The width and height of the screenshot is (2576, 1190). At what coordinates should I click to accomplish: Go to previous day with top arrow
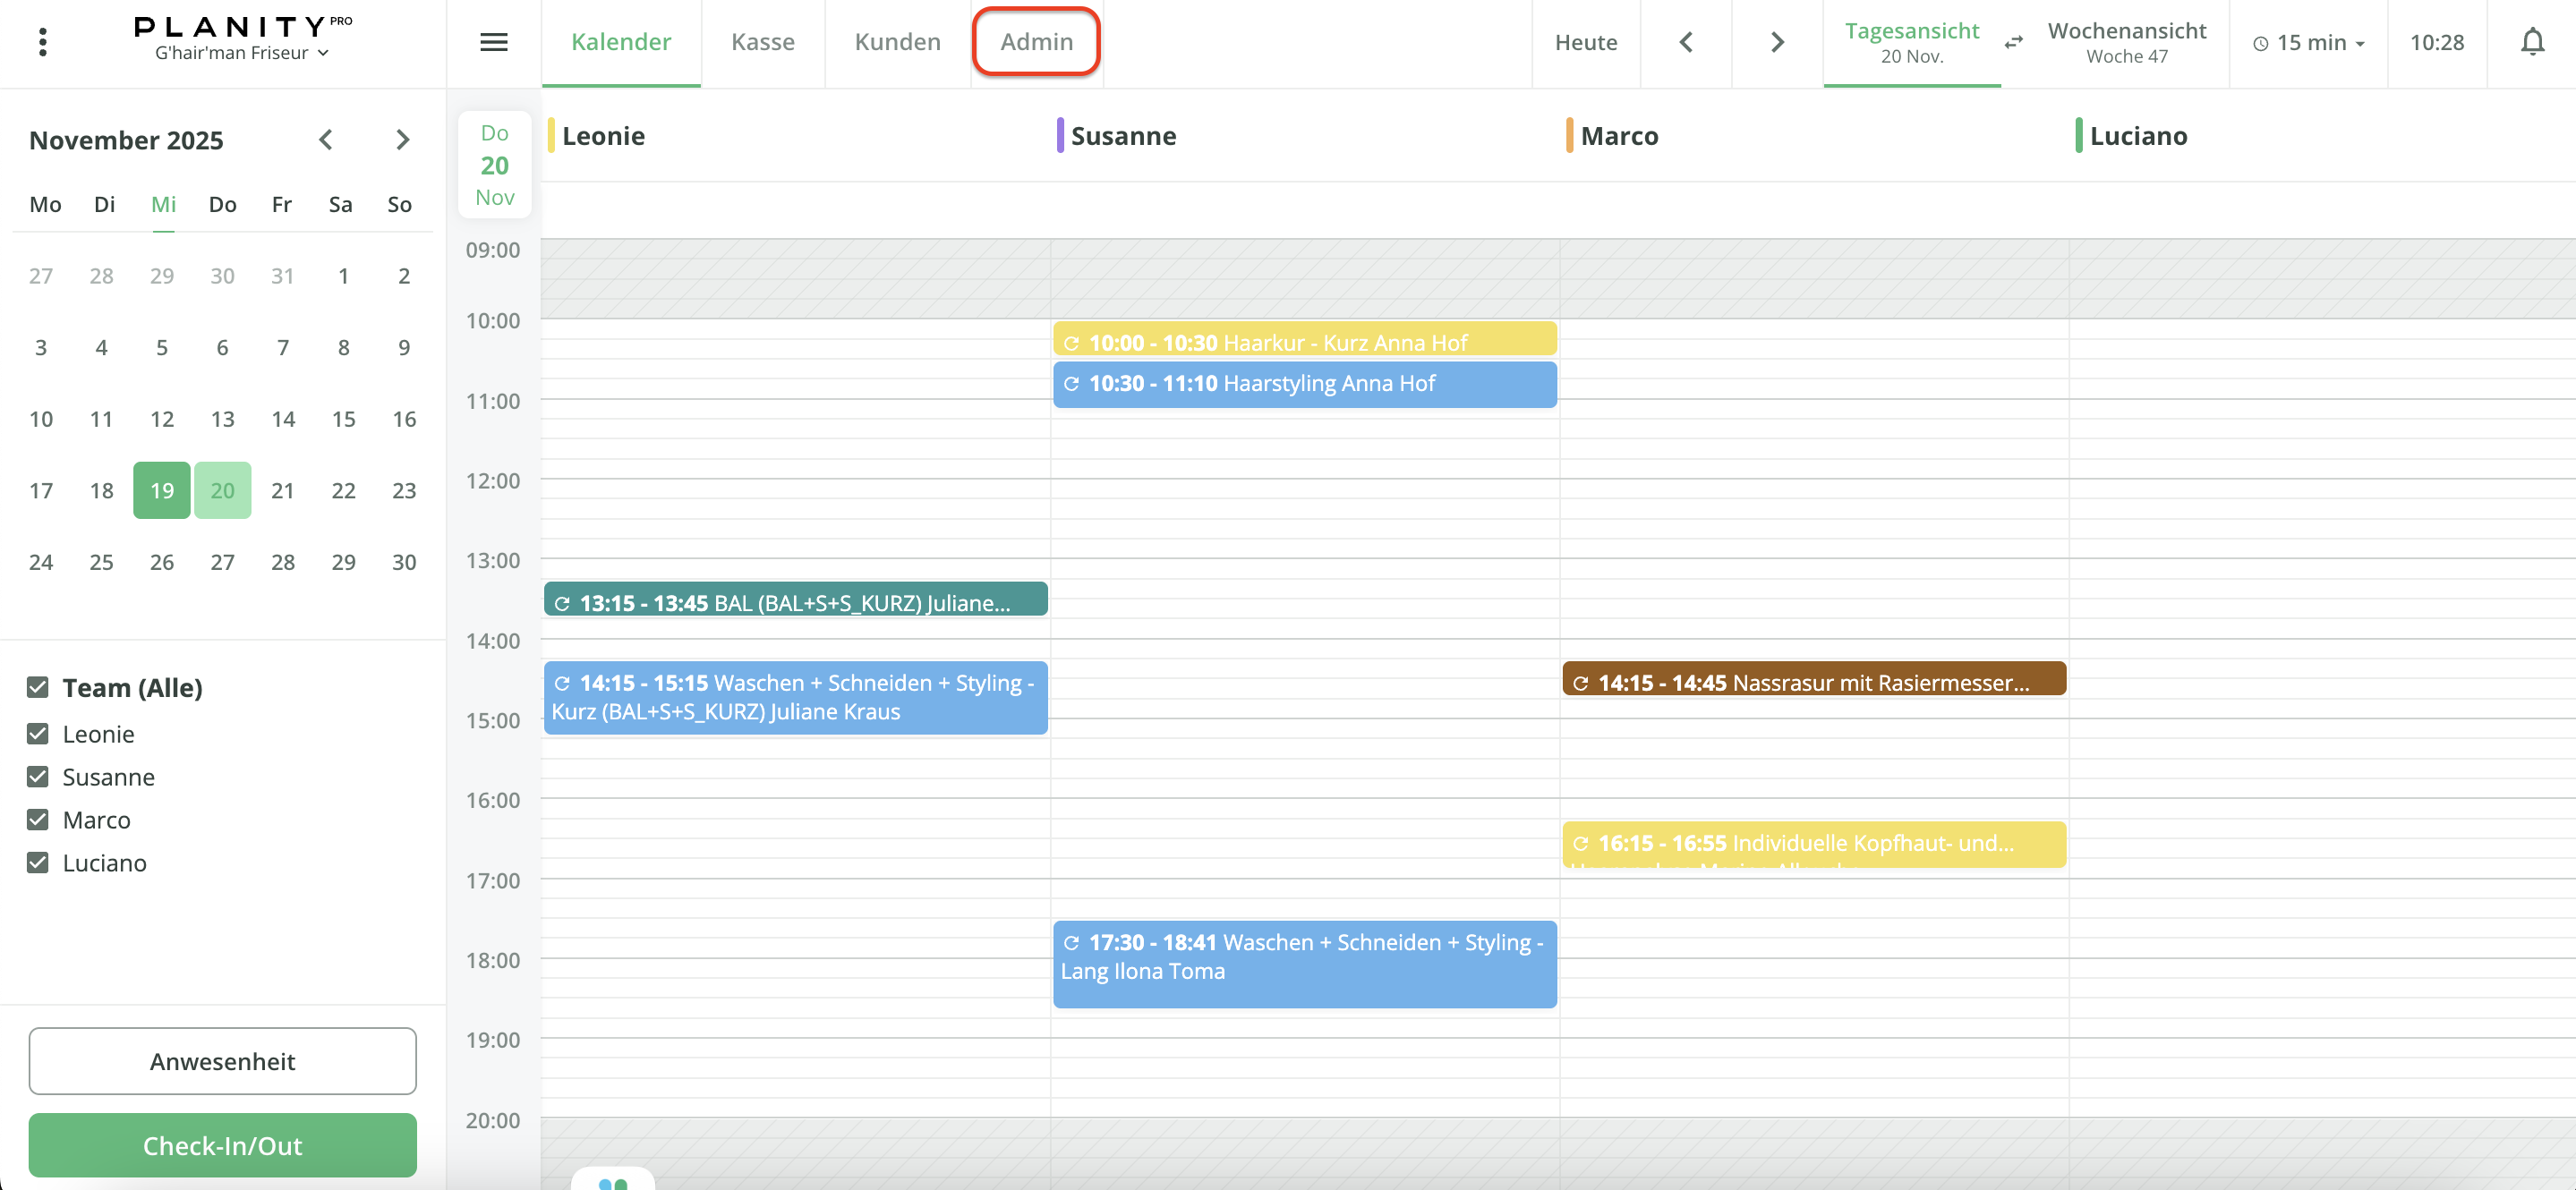click(x=1686, y=42)
